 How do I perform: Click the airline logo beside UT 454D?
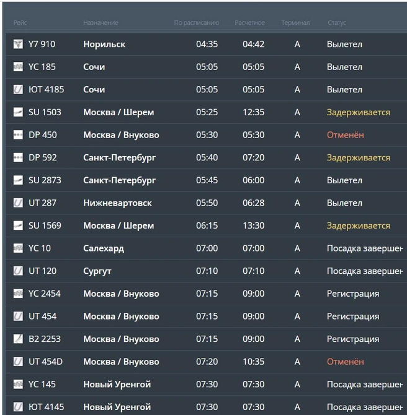pos(18,362)
